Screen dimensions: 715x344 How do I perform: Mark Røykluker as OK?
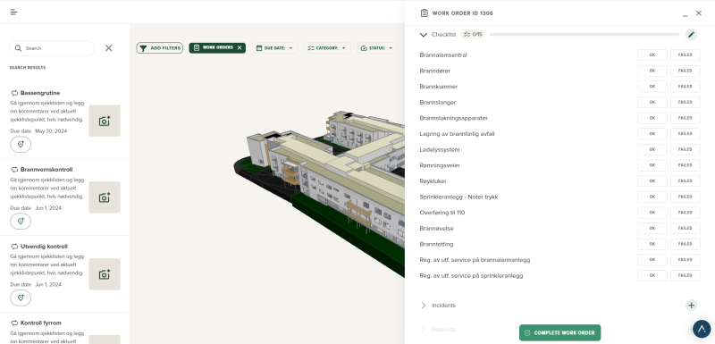point(652,180)
